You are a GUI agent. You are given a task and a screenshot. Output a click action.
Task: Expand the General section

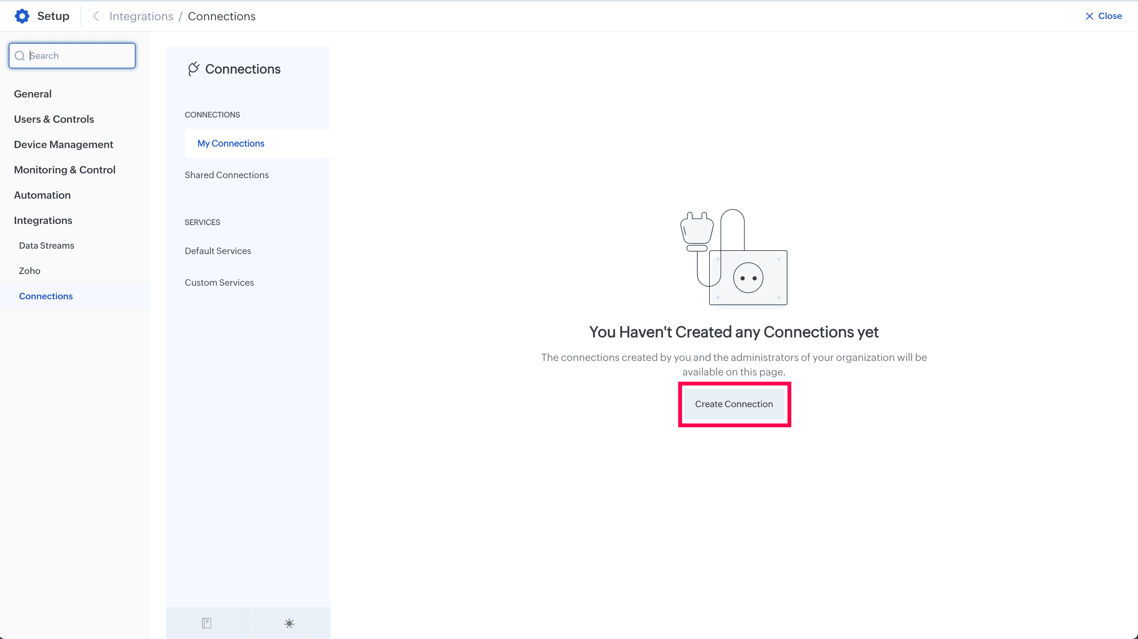tap(33, 94)
